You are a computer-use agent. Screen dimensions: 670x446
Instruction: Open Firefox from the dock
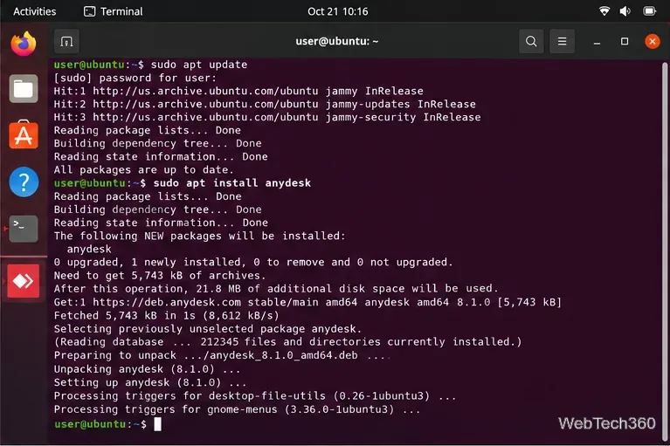point(24,44)
